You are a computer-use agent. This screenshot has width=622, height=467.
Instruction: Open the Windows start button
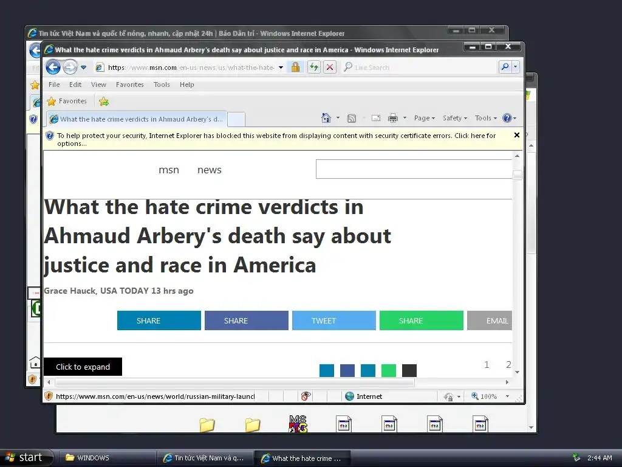tap(26, 457)
